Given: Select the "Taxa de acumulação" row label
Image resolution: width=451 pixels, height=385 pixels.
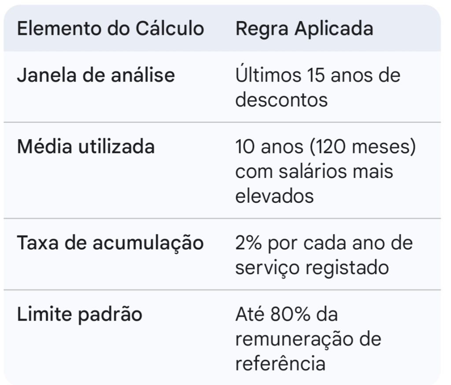Looking at the screenshot, I should pos(110,243).
